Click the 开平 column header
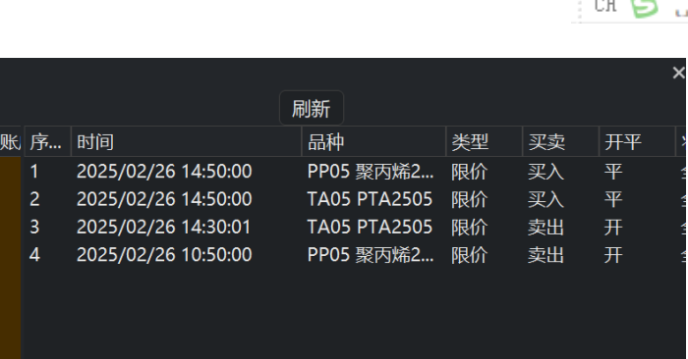This screenshot has width=688, height=359. 637,142
